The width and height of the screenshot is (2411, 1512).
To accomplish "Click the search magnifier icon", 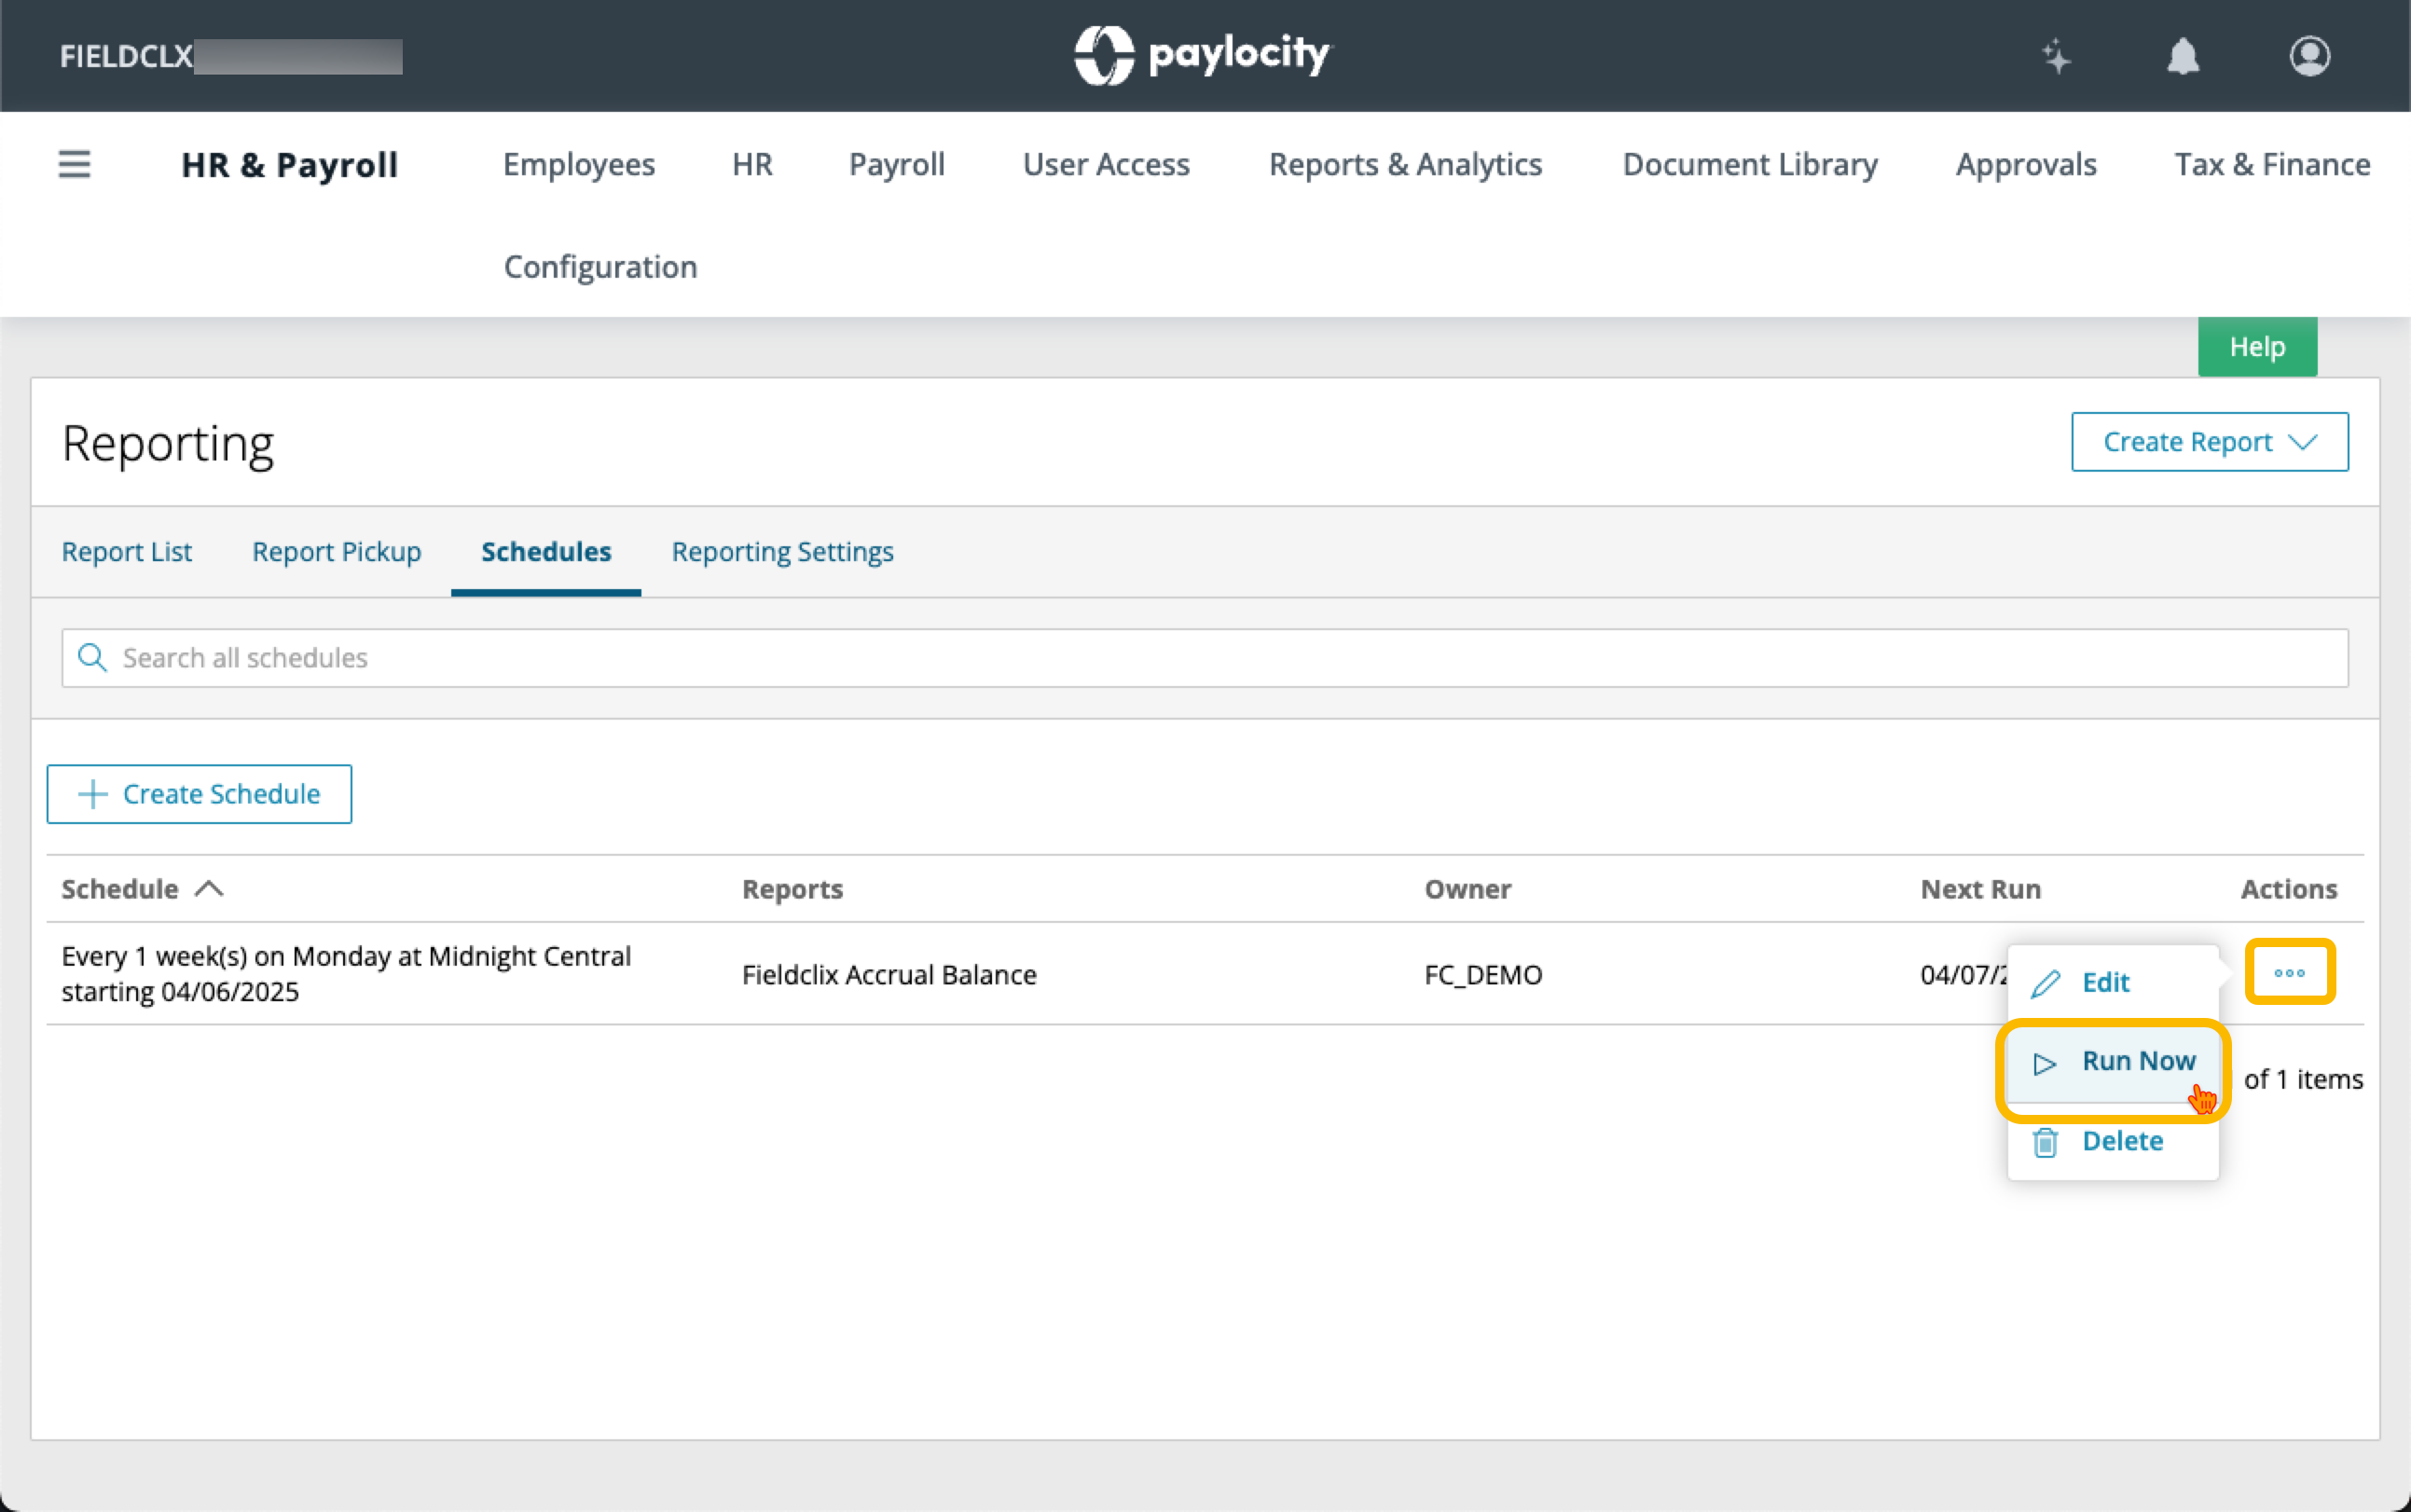I will pos(92,658).
